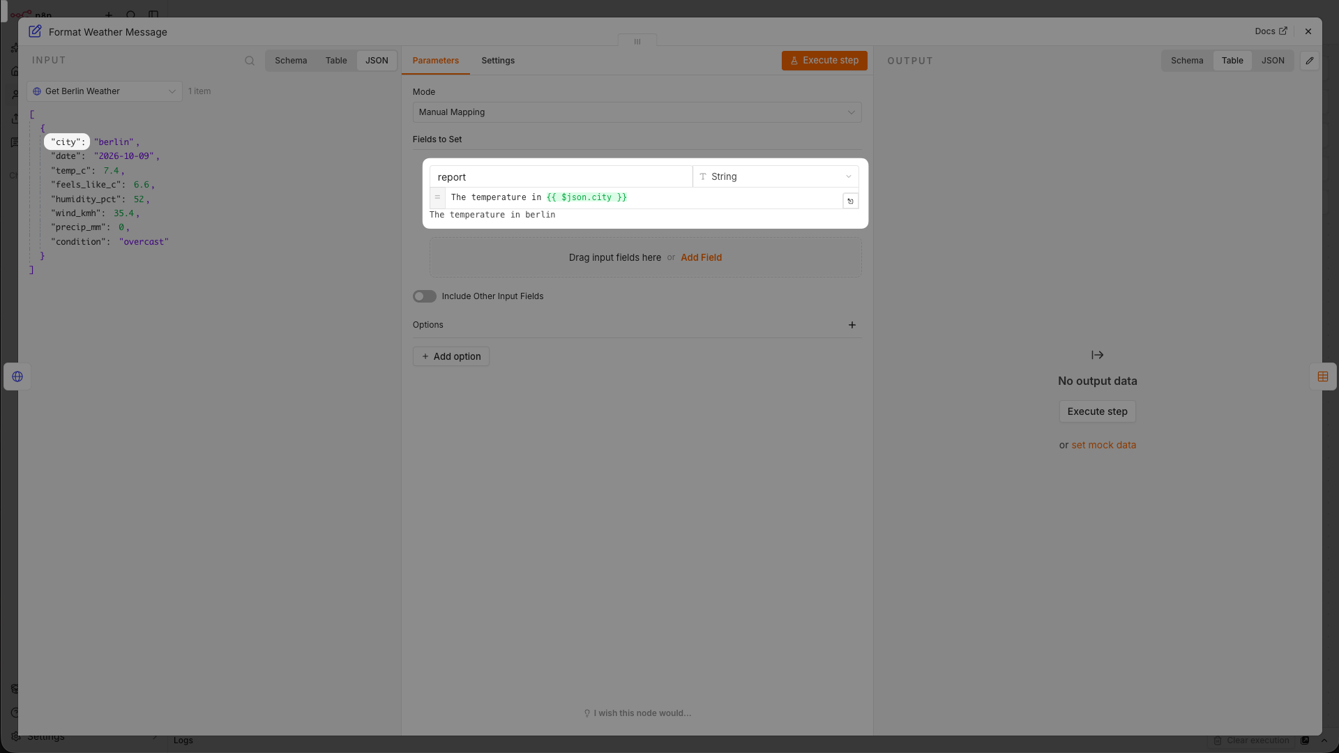Click the plus icon beside Options
1339x753 pixels.
click(852, 325)
